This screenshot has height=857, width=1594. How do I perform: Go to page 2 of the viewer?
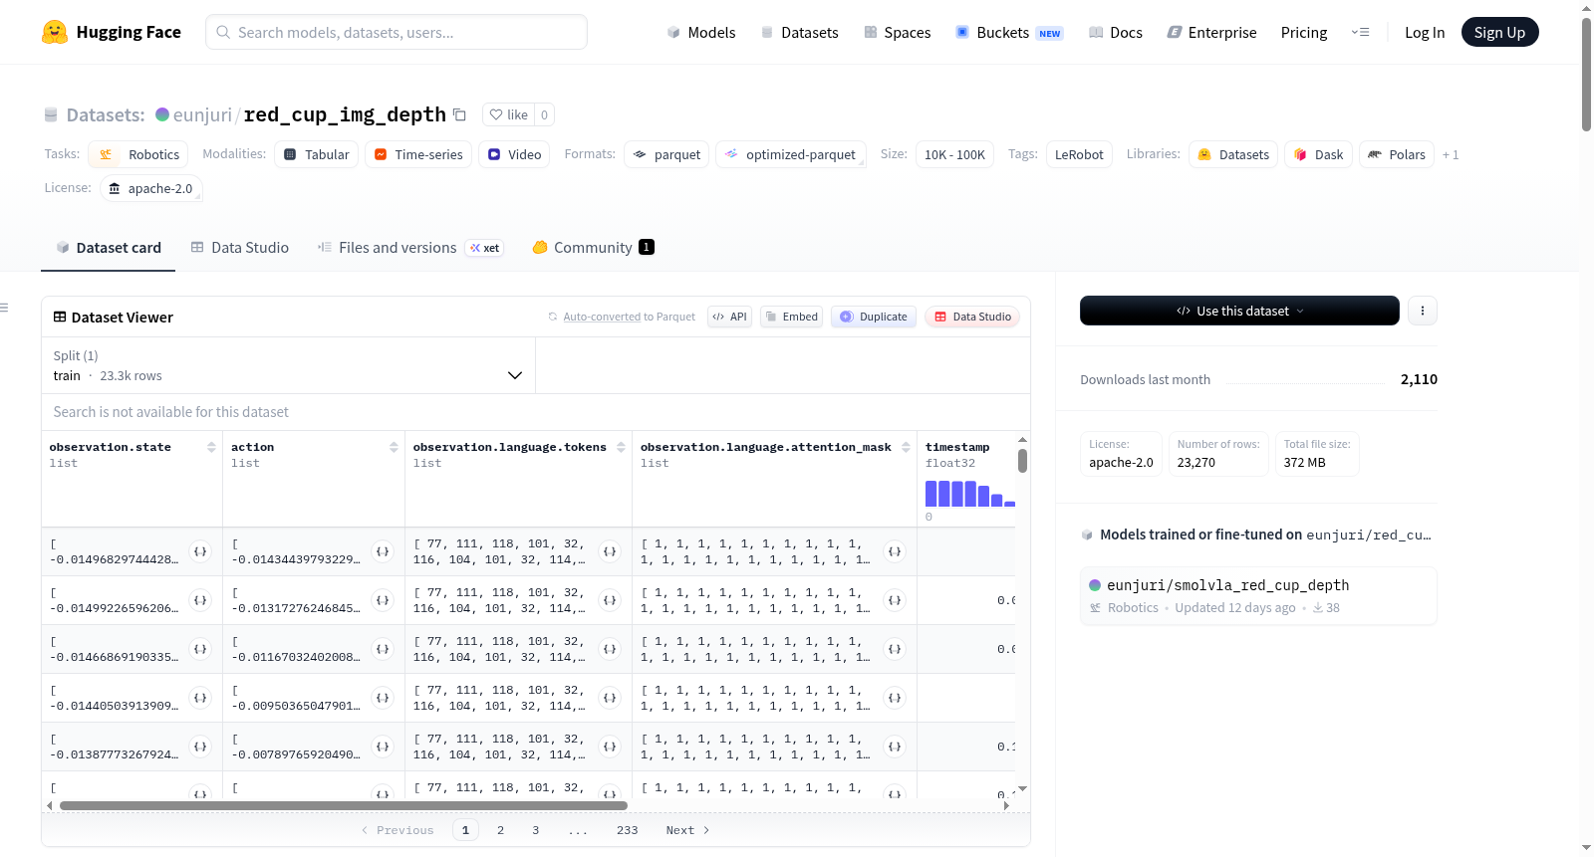(500, 830)
